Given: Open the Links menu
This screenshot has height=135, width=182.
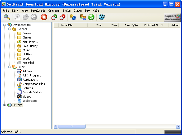Looking at the screenshot, I should click(78, 11).
